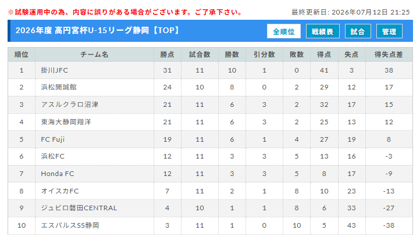Screen dimensions: 420x237
Task: Select ジュビロ磐田CENTRAL team row
Action: pos(210,208)
